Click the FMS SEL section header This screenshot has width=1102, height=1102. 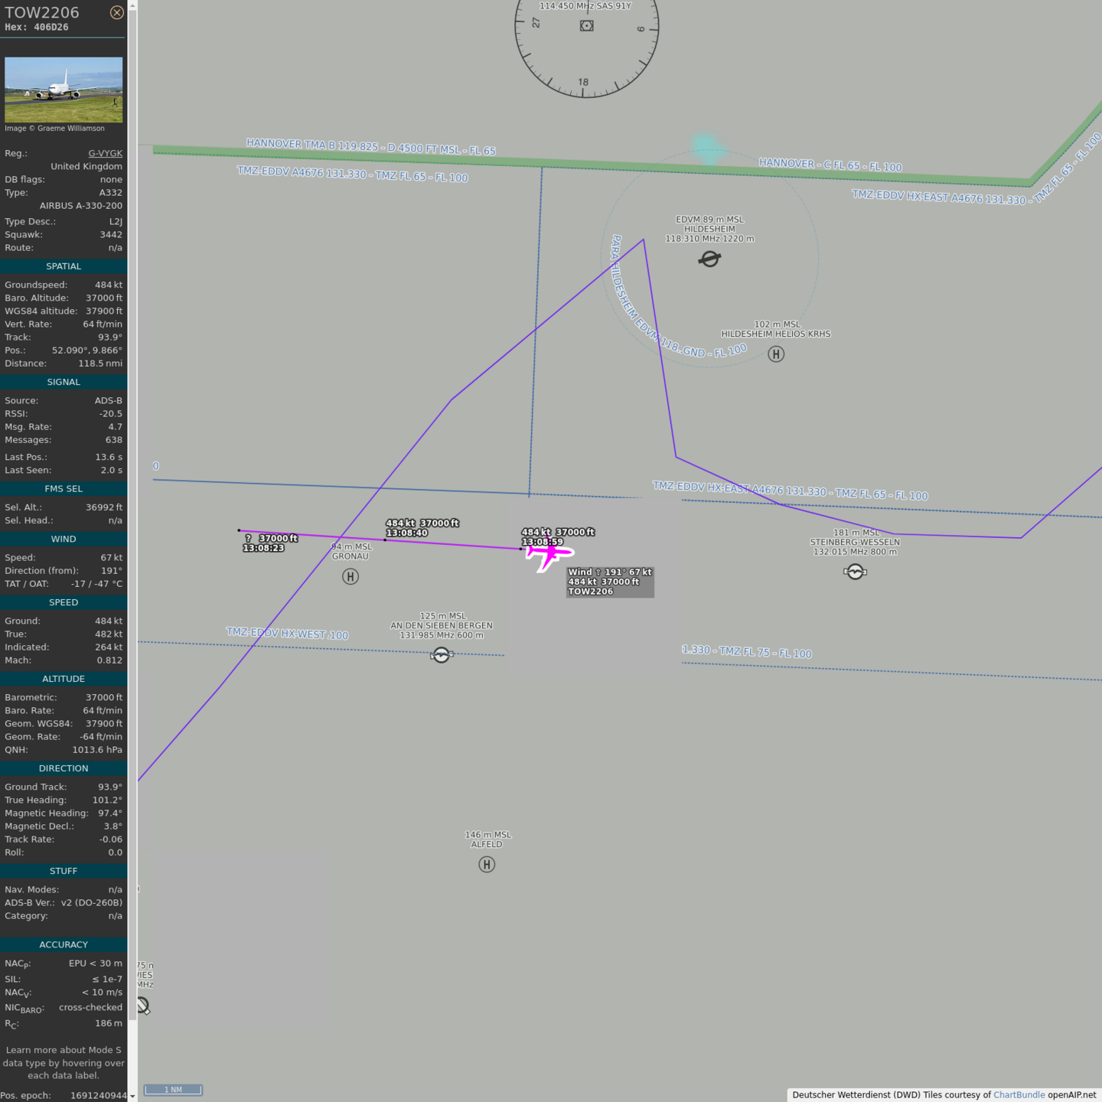(64, 489)
